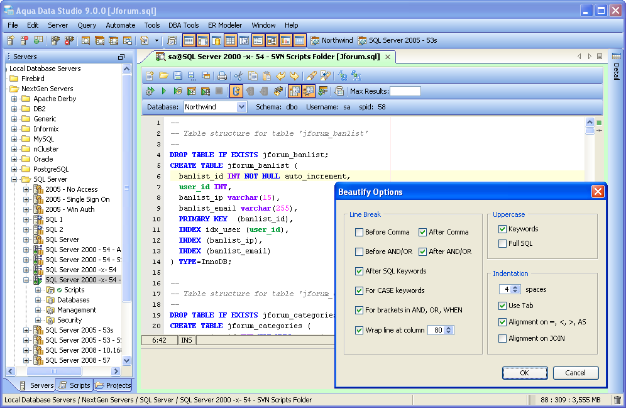This screenshot has height=408, width=626.
Task: Click the Print icon in the editor toolbar
Action: (222, 76)
